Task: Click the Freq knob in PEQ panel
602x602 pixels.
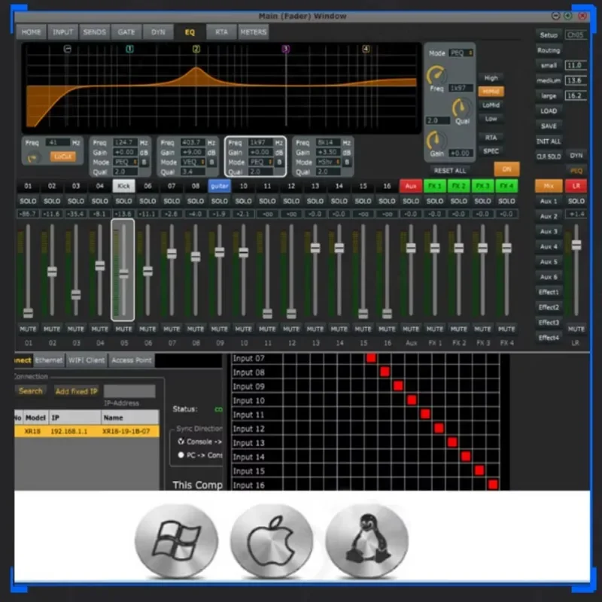Action: pos(436,74)
